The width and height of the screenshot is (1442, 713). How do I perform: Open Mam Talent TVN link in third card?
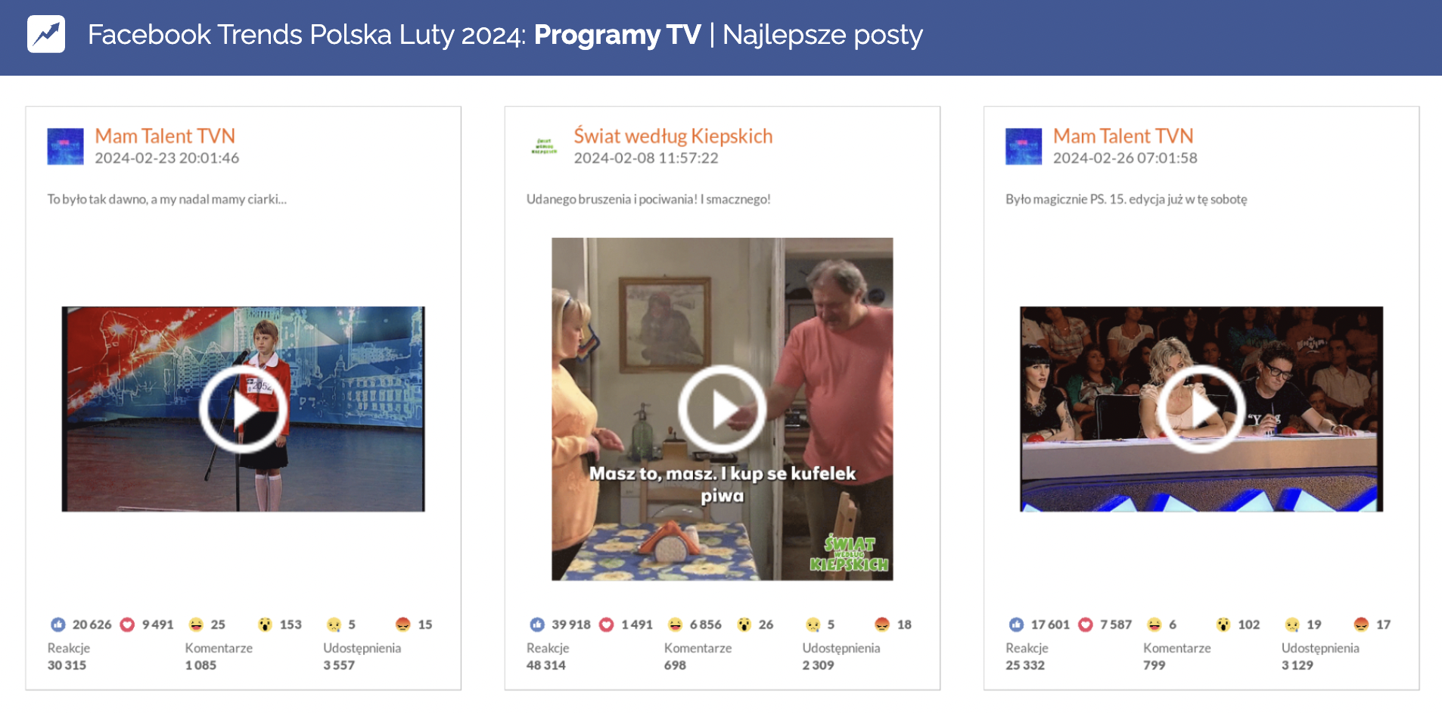coord(1123,136)
